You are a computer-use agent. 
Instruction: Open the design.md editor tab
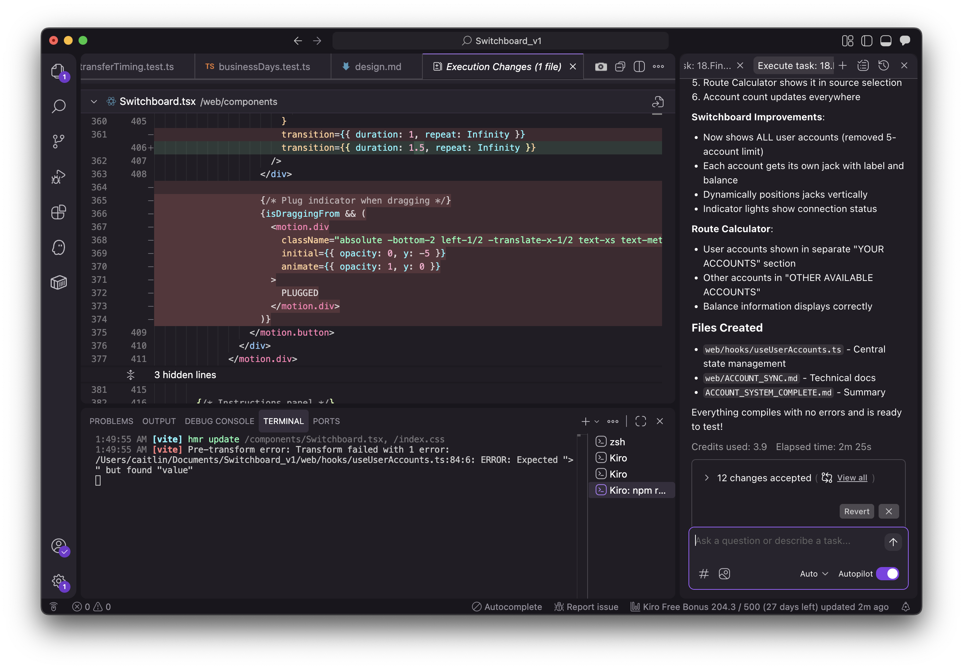tap(377, 67)
